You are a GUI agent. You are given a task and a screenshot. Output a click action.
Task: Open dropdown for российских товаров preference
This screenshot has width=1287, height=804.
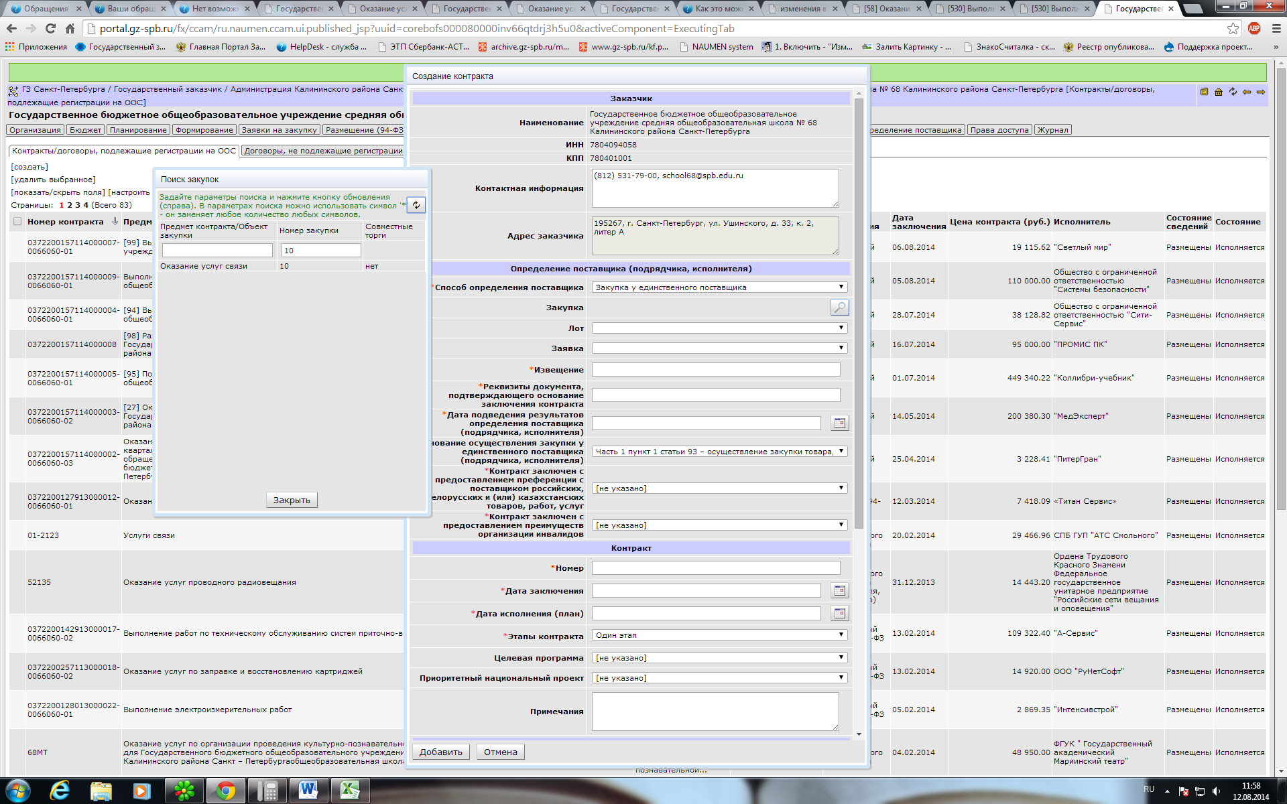(x=719, y=488)
